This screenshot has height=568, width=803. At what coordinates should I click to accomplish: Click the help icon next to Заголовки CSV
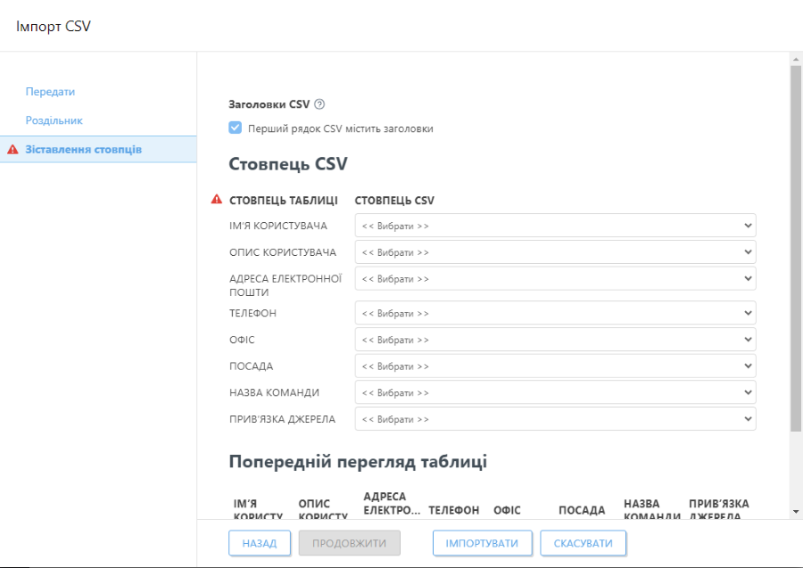click(318, 103)
